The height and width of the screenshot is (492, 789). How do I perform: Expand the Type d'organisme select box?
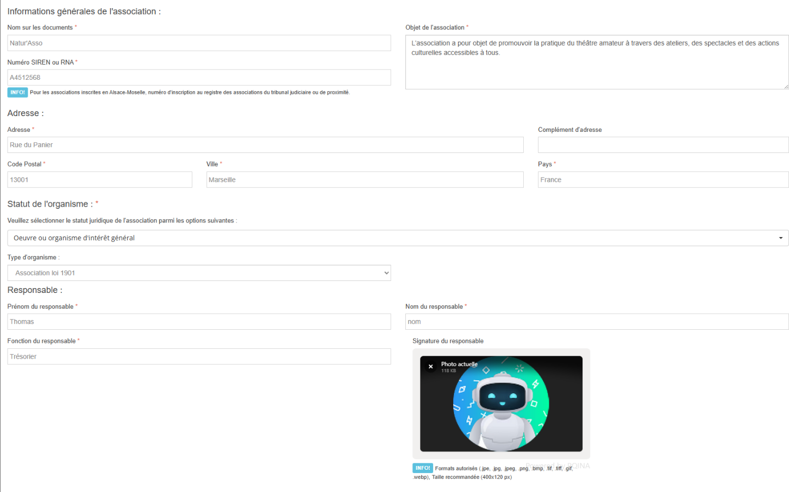pyautogui.click(x=199, y=273)
